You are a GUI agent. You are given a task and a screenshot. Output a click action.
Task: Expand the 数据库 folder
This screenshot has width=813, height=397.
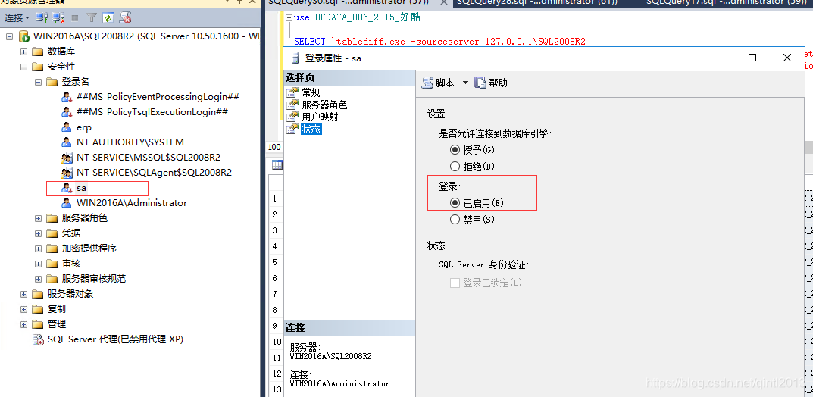pyautogui.click(x=23, y=52)
